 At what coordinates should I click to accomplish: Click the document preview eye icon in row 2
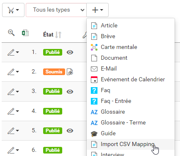[70, 72]
